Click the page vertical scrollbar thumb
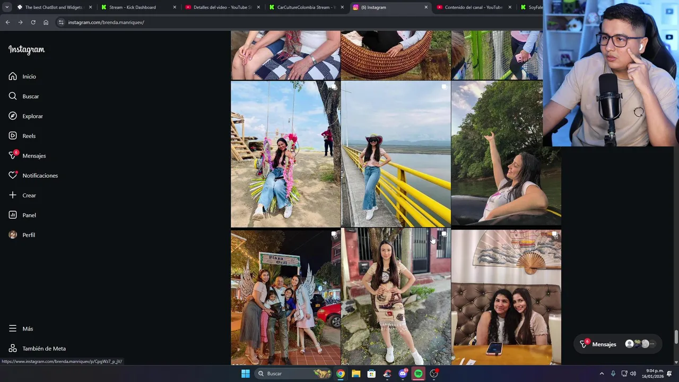The width and height of the screenshot is (679, 382). pyautogui.click(x=676, y=336)
